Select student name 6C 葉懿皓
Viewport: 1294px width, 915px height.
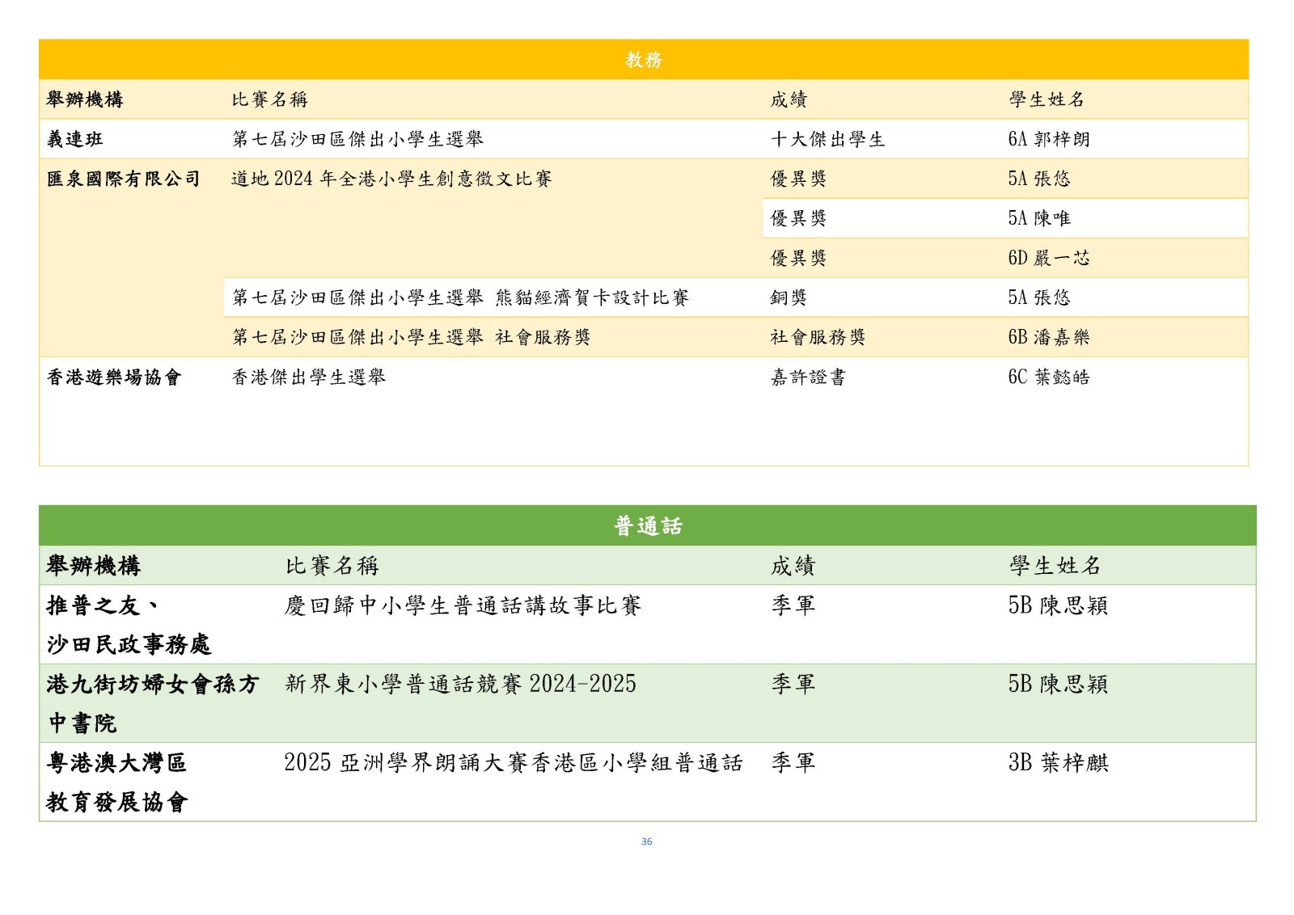click(1048, 377)
